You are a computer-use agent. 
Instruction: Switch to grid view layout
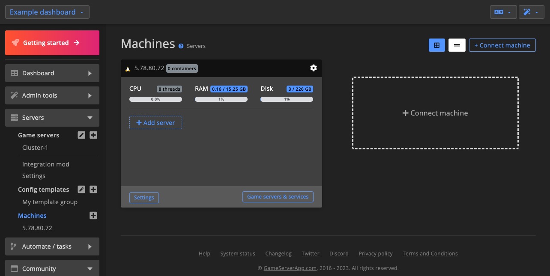pyautogui.click(x=436, y=45)
